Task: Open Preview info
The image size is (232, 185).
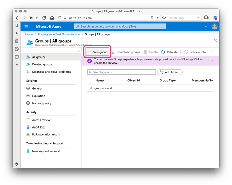Action: click(x=195, y=52)
